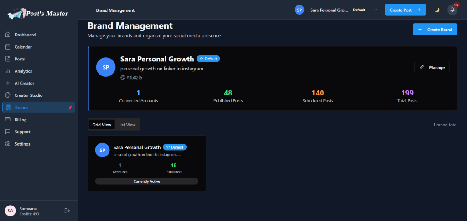Viewport: 467px width, 221px height.
Task: Click the Billing card icon in sidebar
Action: 8,120
